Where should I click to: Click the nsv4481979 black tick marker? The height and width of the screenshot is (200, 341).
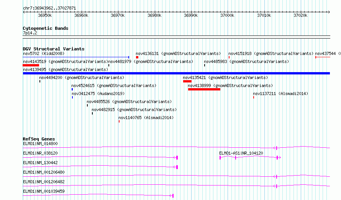109,65
